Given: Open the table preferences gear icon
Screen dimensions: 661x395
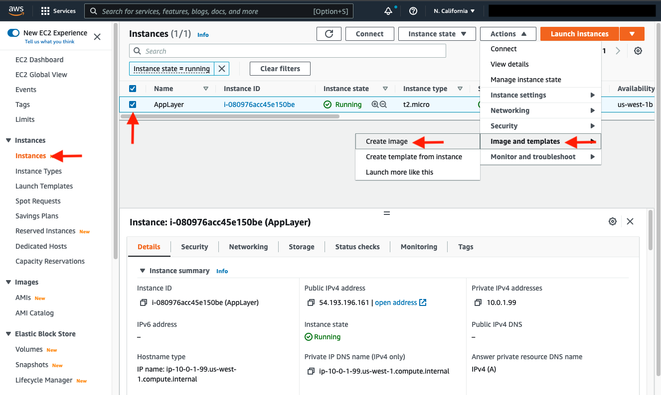Looking at the screenshot, I should 638,51.
